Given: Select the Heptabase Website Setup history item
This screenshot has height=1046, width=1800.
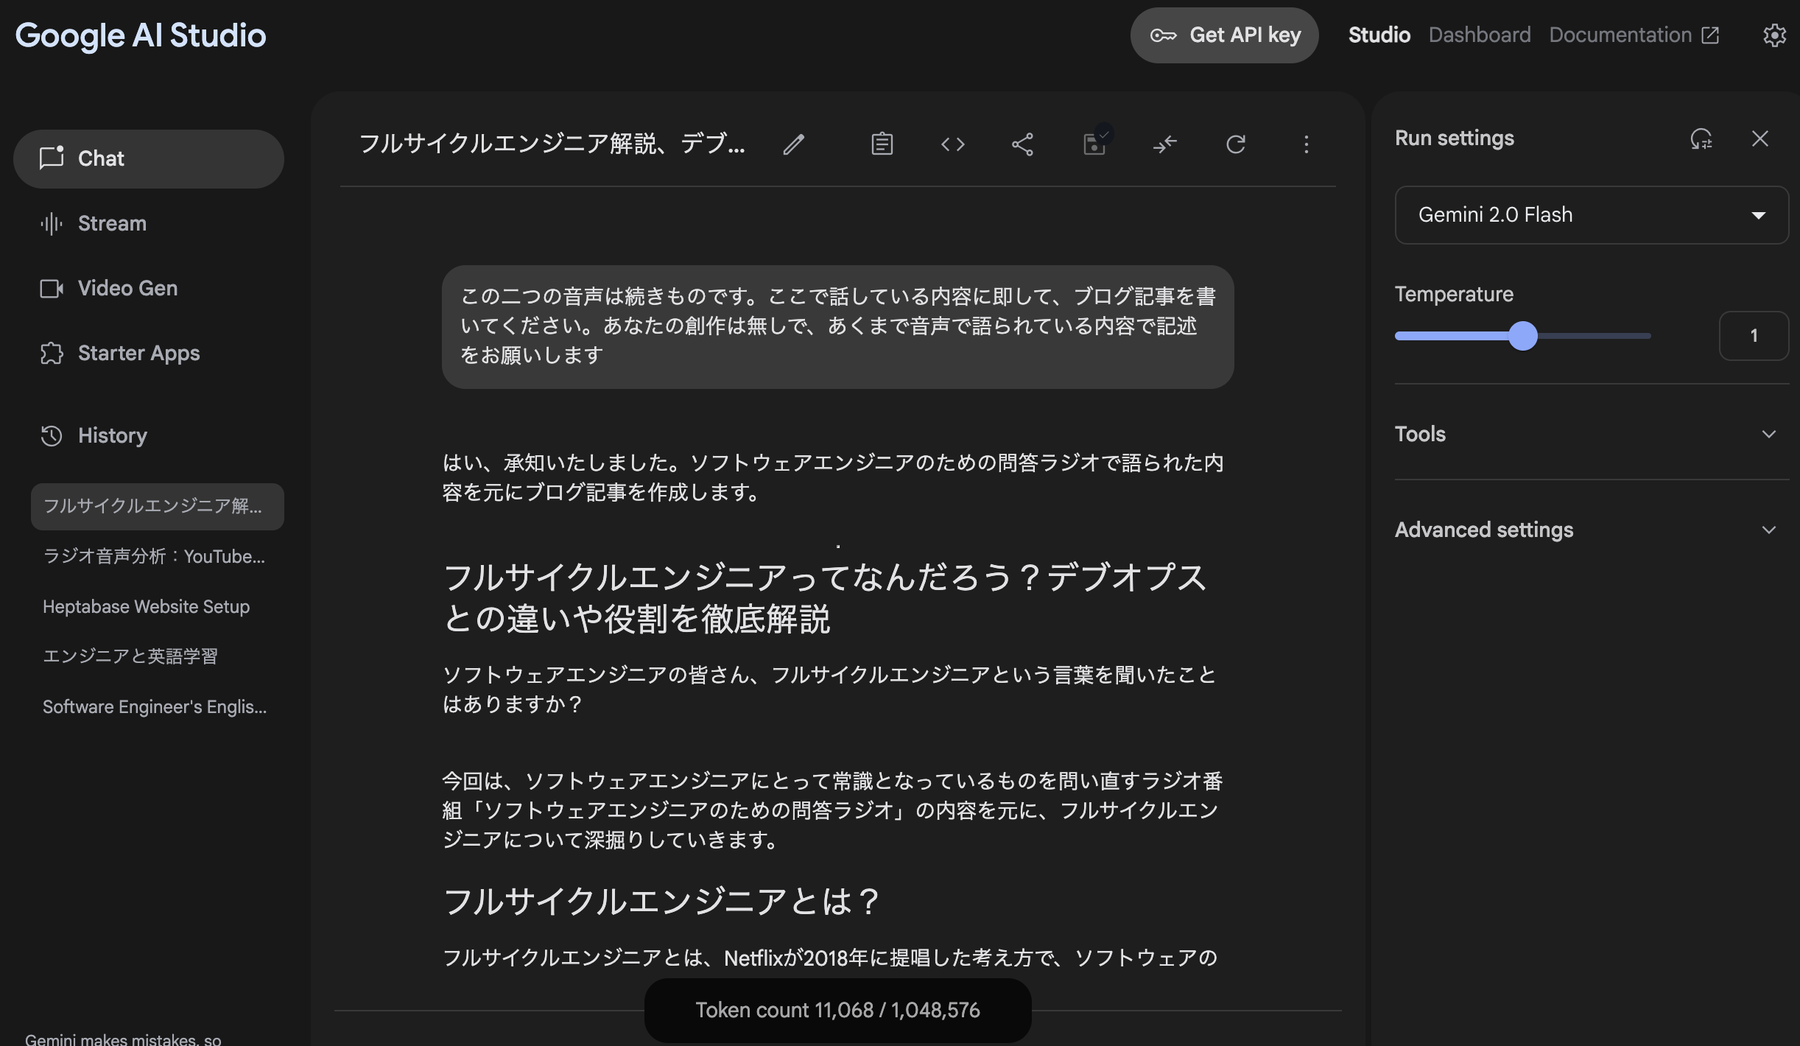Looking at the screenshot, I should pos(147,606).
